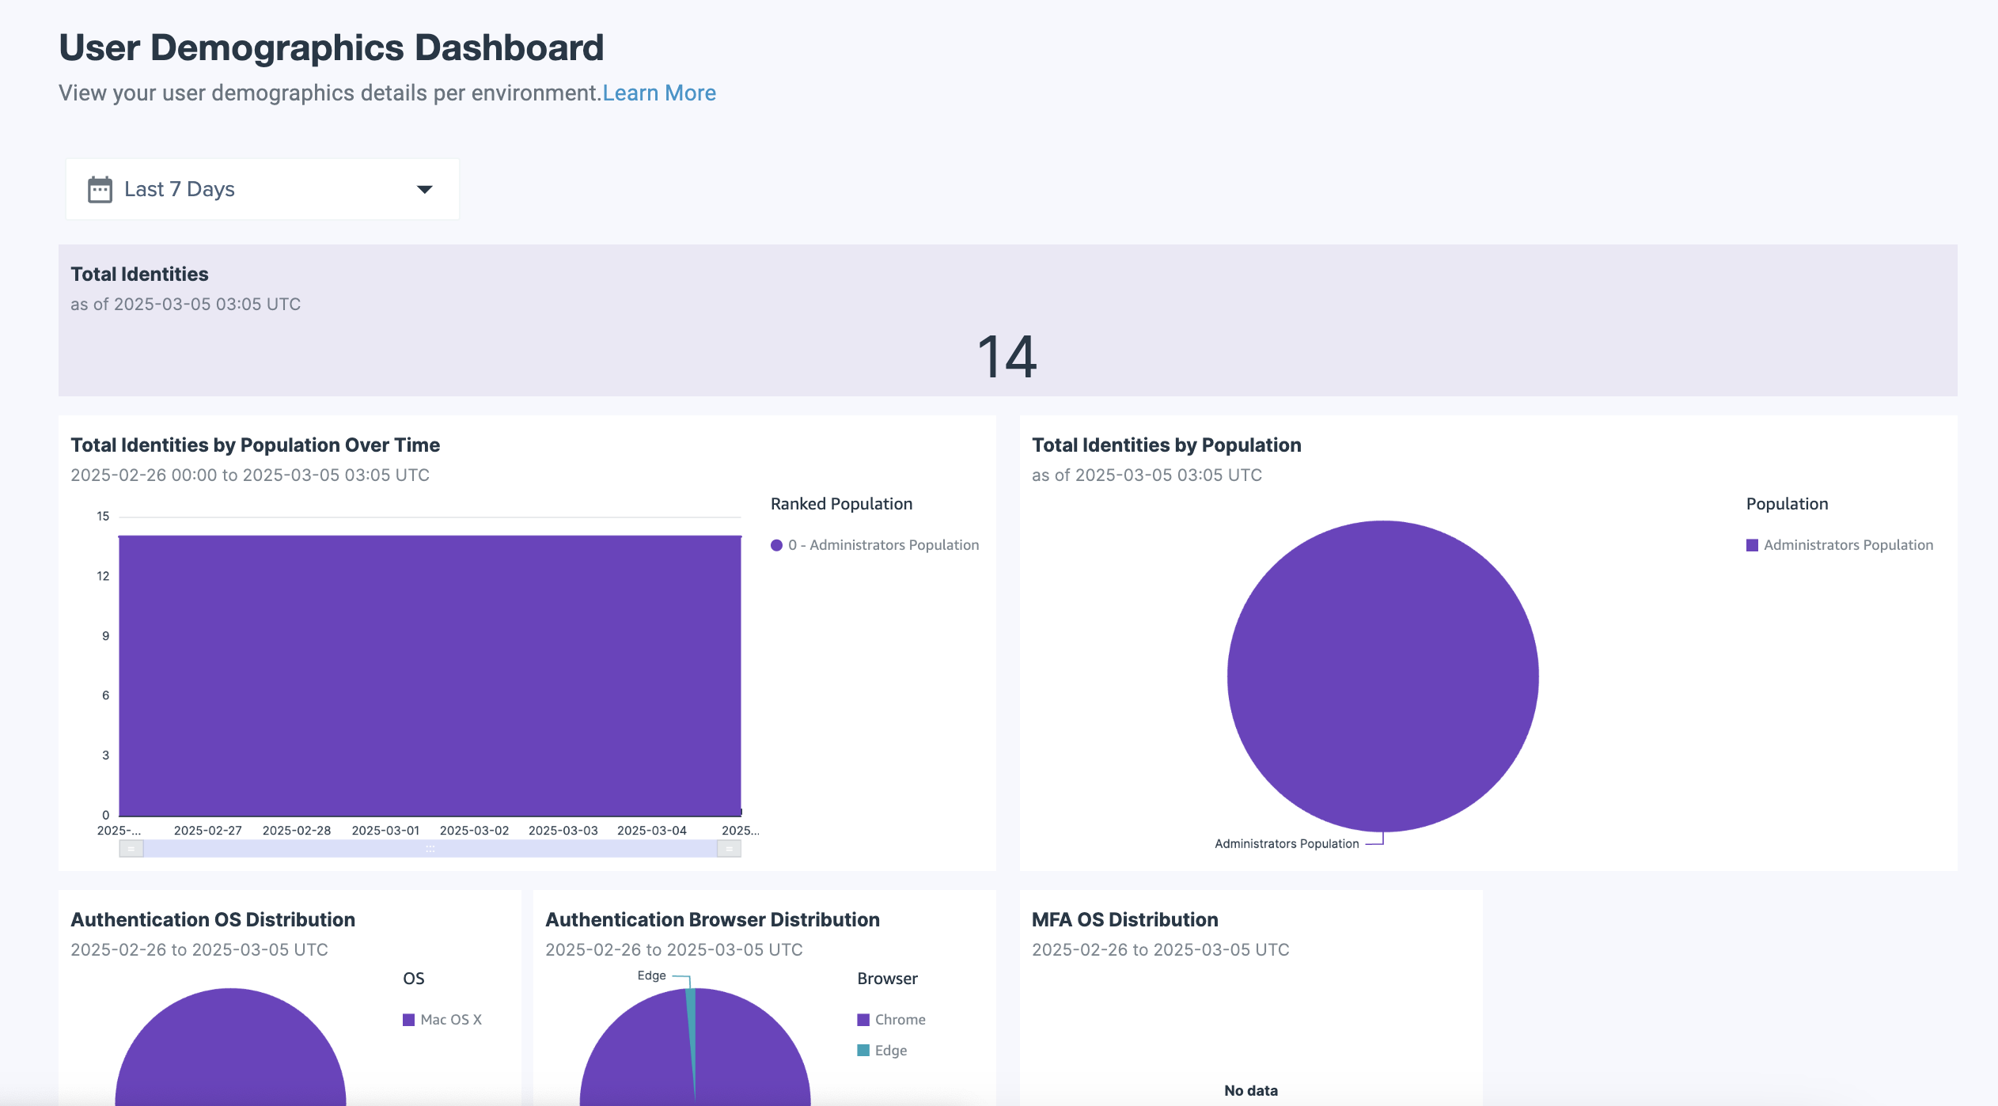Select the Last 7 Days date range field

click(x=262, y=189)
